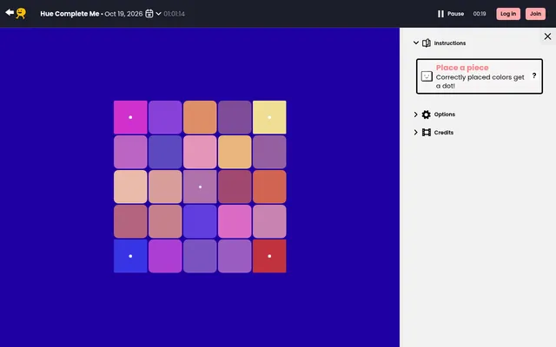Select the dark raspberry tile in third row
Image resolution: width=556 pixels, height=347 pixels.
tap(235, 187)
